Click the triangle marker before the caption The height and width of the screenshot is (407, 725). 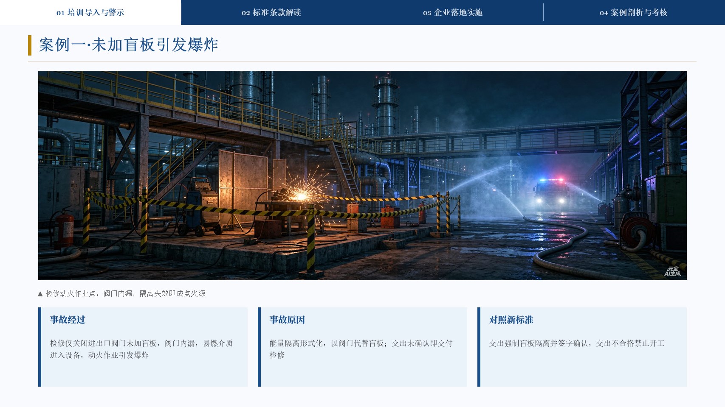pyautogui.click(x=40, y=294)
